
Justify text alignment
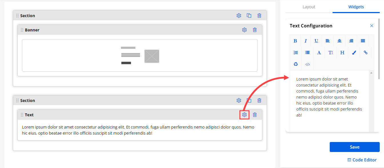(363, 41)
